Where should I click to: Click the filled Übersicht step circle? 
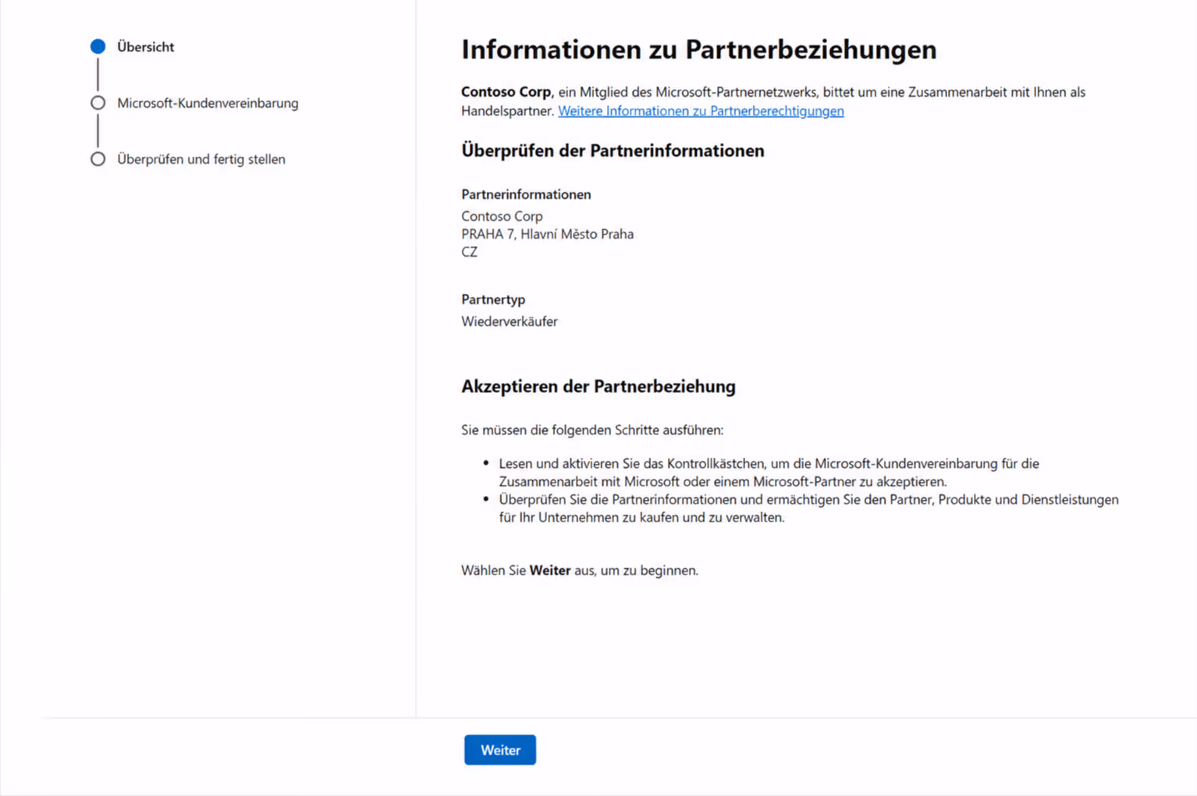pos(98,47)
